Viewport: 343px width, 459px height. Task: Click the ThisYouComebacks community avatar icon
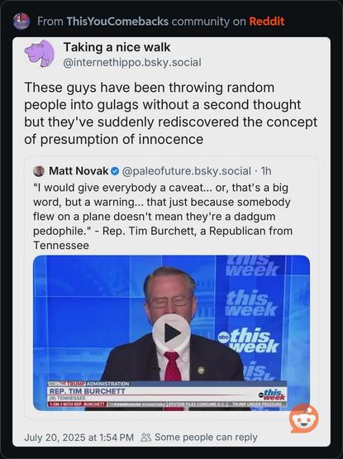point(21,22)
